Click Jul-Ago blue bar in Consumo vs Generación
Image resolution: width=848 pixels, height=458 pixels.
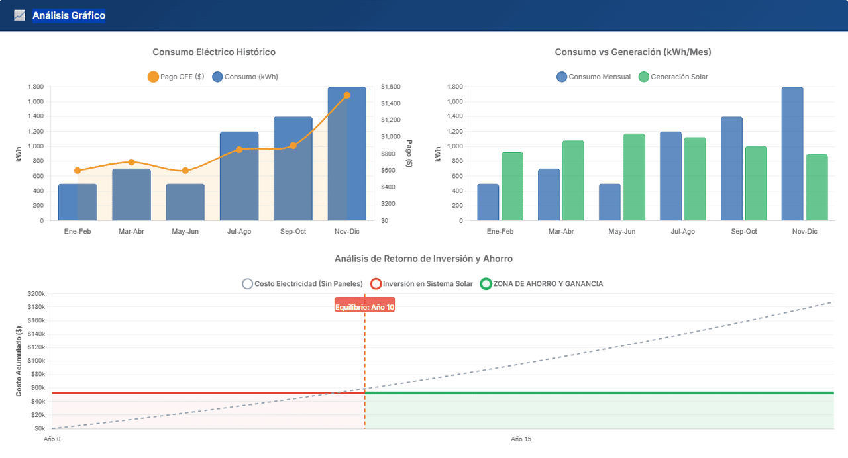tap(671, 176)
